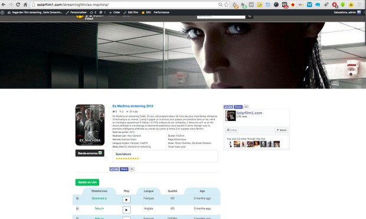Click the Liked button in Facebook widget
Screen dimensions: 366x219
coord(232,130)
